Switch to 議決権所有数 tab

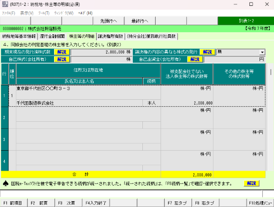pyautogui.click(x=110, y=36)
